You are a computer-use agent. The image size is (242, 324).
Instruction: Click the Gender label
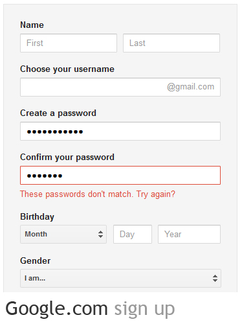pyautogui.click(x=36, y=260)
